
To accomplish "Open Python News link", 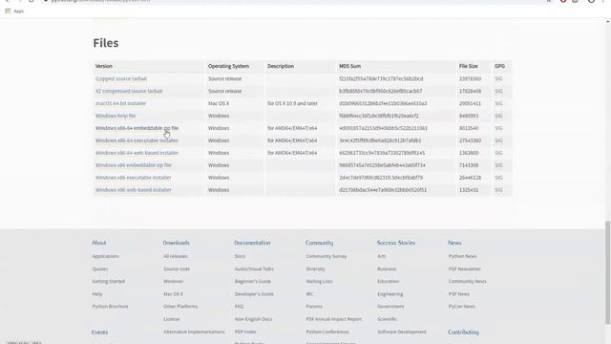I will (462, 256).
